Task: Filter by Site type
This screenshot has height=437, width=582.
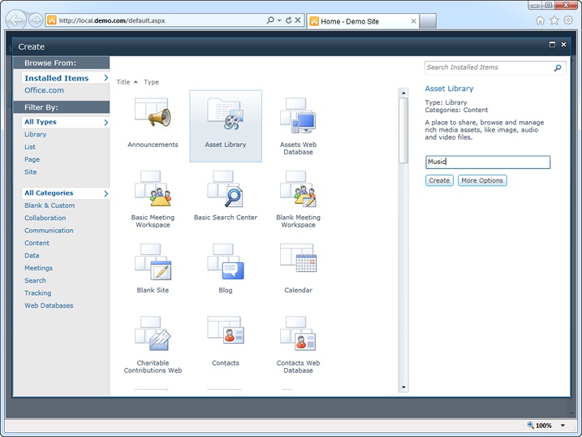Action: click(x=30, y=172)
